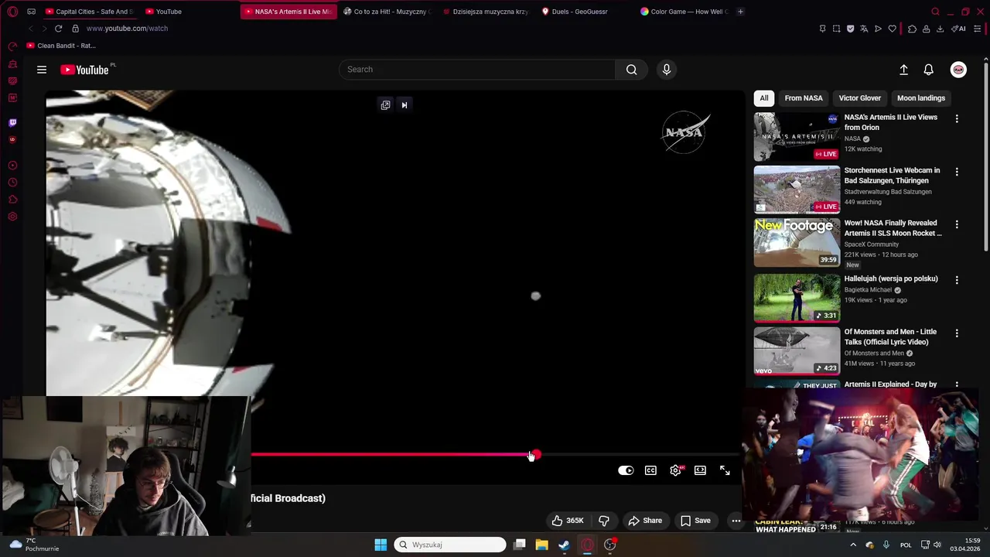The image size is (990, 557).
Task: Select the Moon landings filter chip
Action: pyautogui.click(x=921, y=98)
